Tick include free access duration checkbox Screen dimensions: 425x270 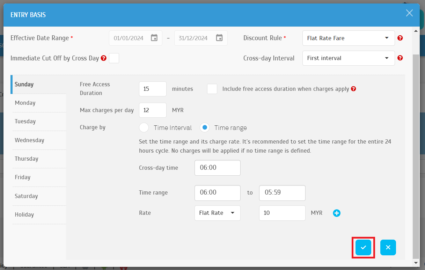[x=212, y=89]
